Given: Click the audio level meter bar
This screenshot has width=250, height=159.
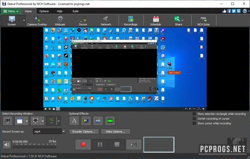Looking at the screenshot, I should (34, 147).
